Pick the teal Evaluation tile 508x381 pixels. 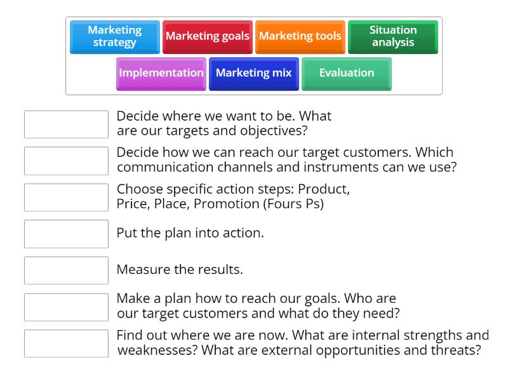pos(346,73)
